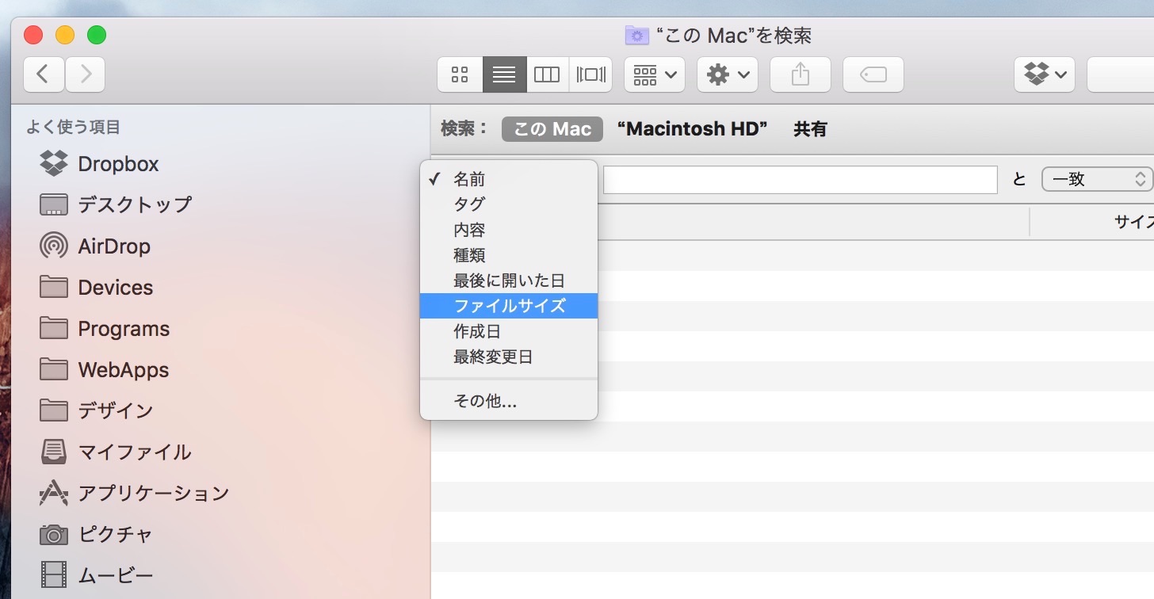Click the edit tags button
This screenshot has height=599, width=1154.
tap(873, 75)
